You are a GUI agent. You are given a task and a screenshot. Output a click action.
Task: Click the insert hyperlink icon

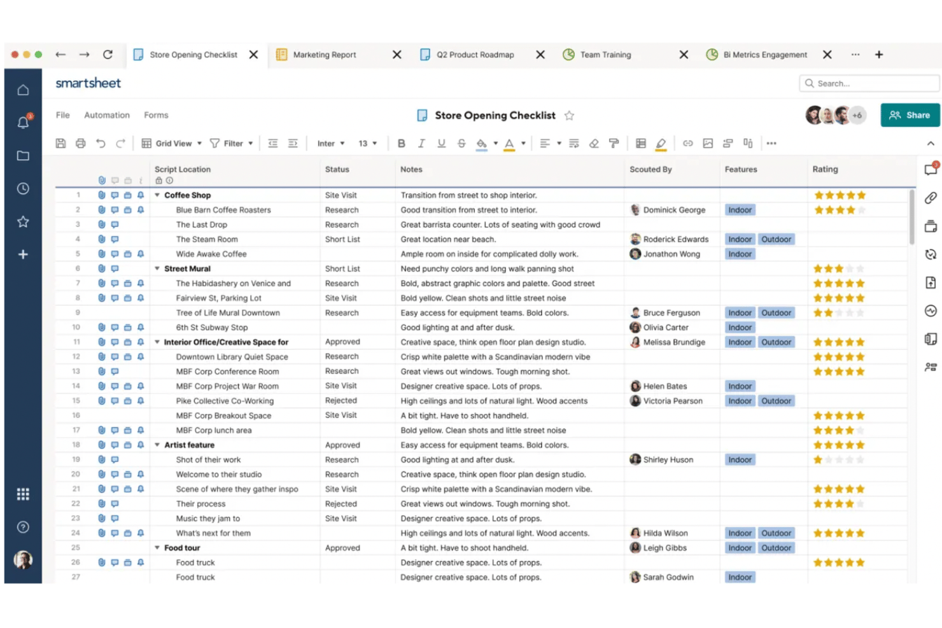pyautogui.click(x=688, y=143)
